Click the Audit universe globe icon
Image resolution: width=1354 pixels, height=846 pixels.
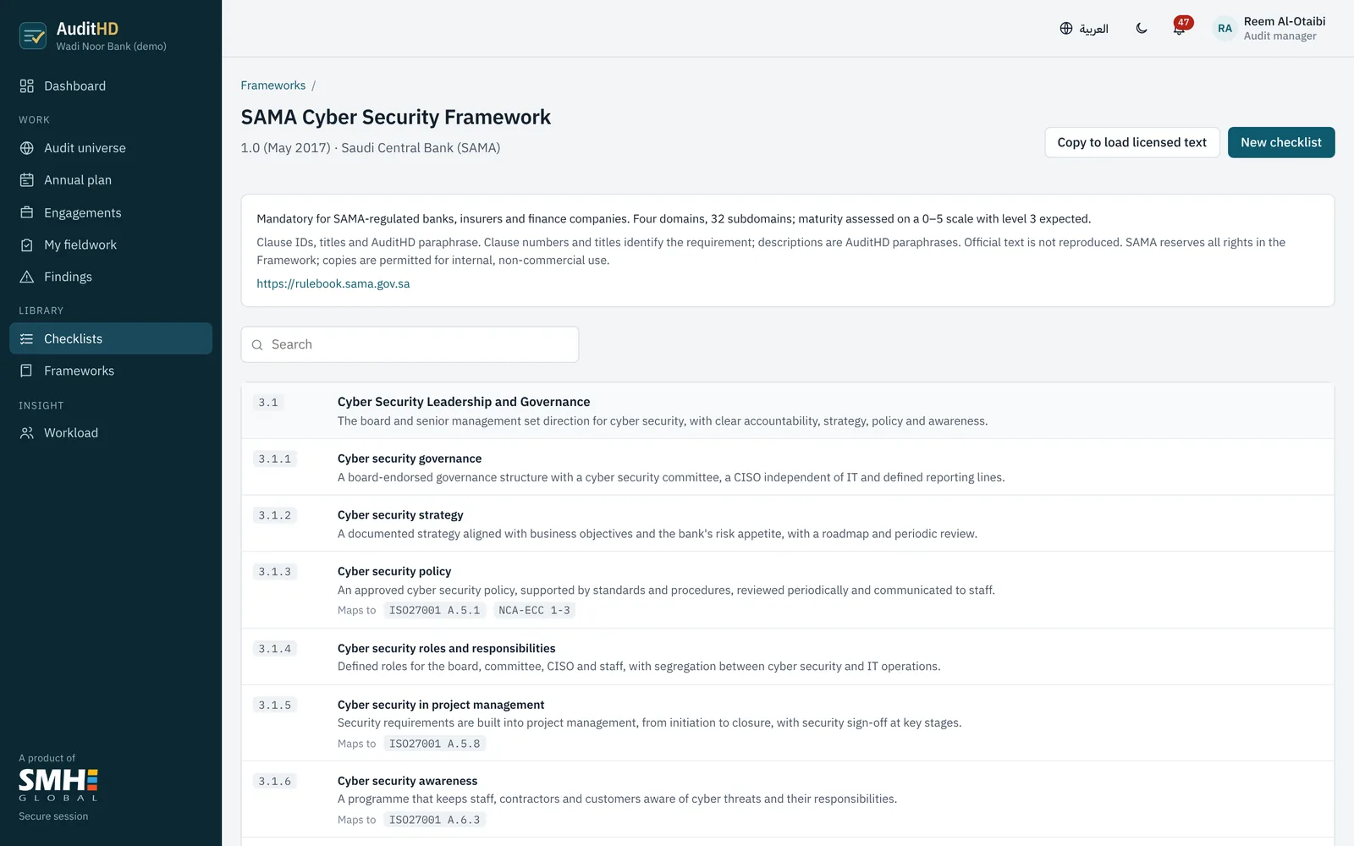27,148
